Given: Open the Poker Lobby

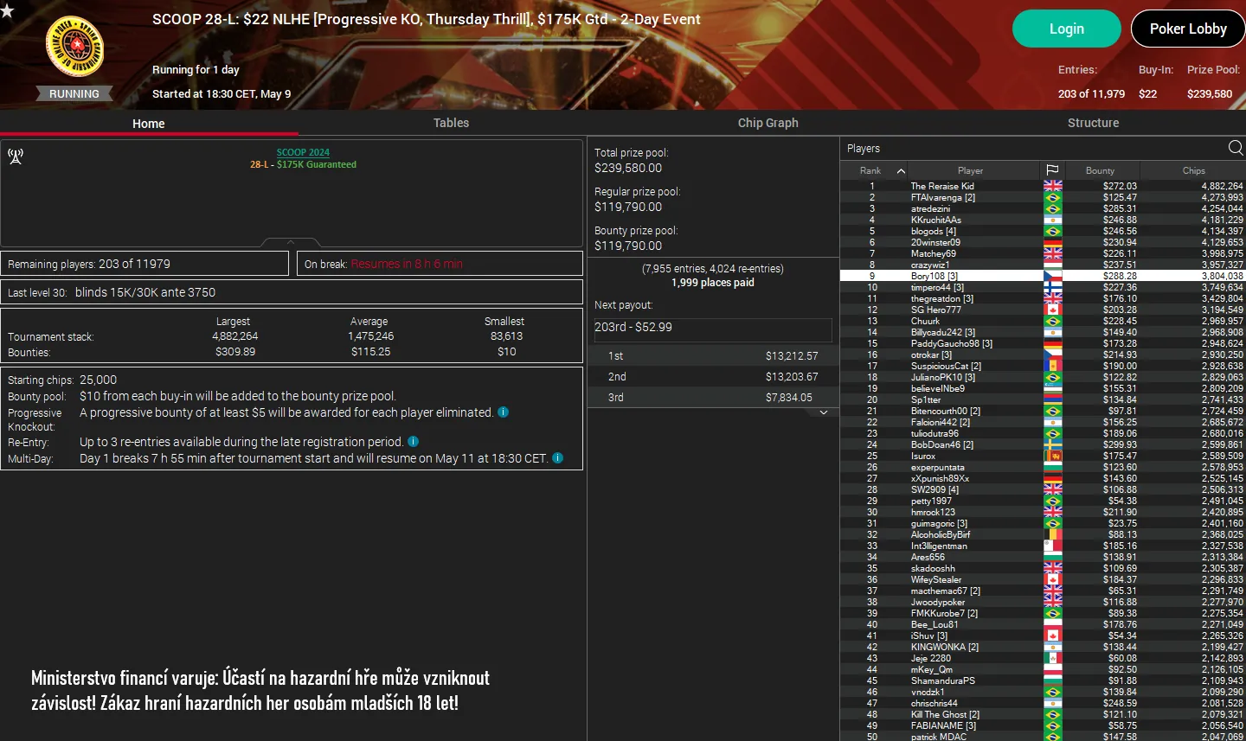Looking at the screenshot, I should pyautogui.click(x=1187, y=29).
